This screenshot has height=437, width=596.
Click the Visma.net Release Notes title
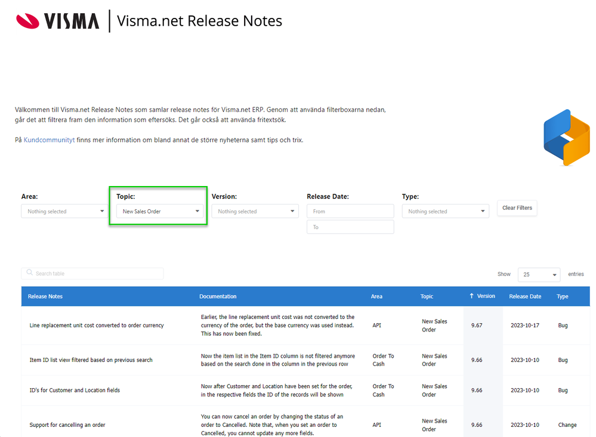pos(199,21)
